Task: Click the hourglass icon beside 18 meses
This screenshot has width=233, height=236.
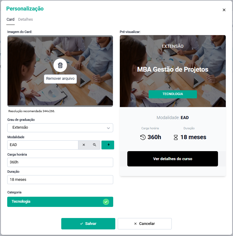Action: click(x=176, y=137)
